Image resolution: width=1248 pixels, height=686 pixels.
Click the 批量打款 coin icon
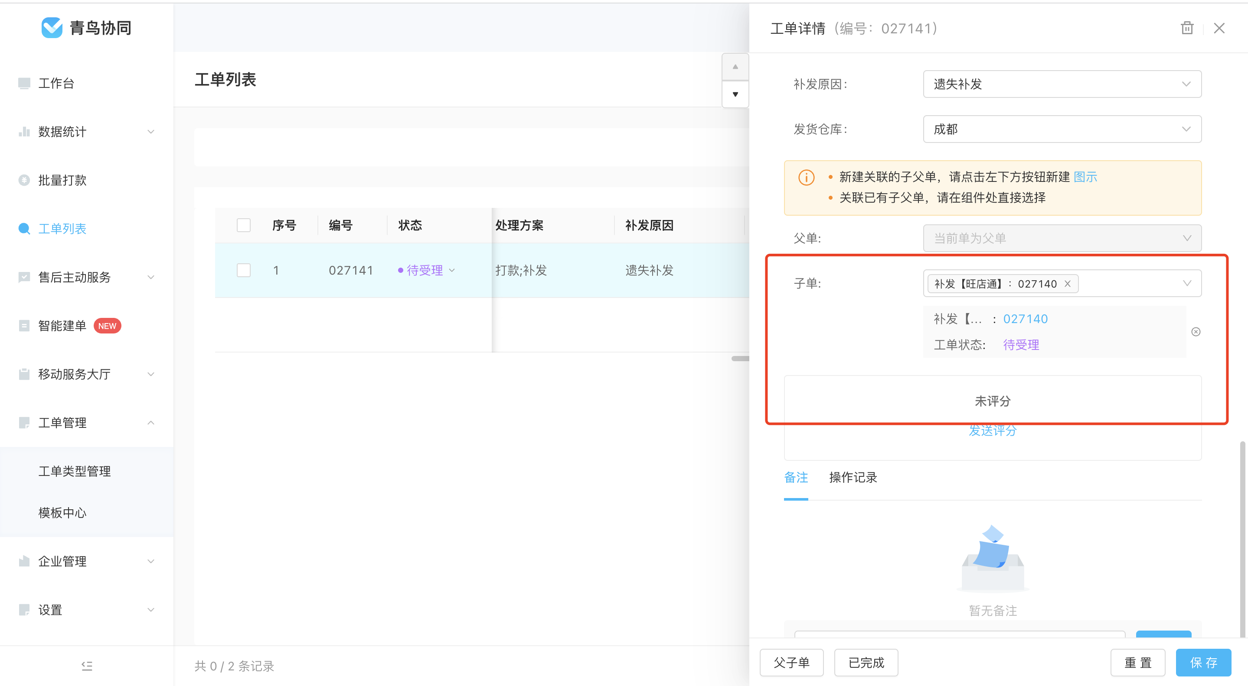click(24, 180)
